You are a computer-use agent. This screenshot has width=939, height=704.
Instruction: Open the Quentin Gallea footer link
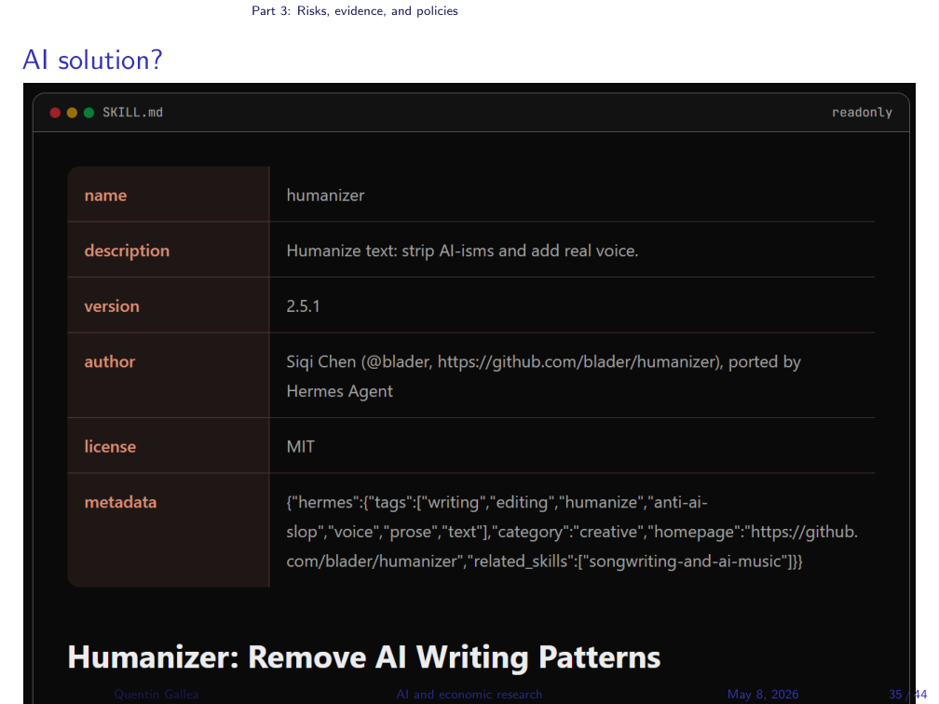point(156,694)
